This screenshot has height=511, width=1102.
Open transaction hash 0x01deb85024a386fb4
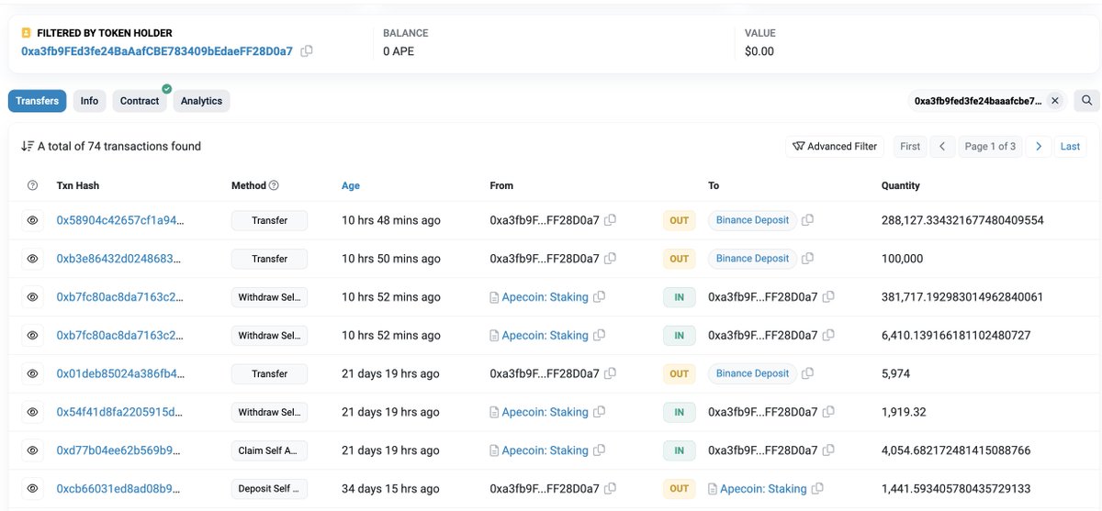pos(120,373)
